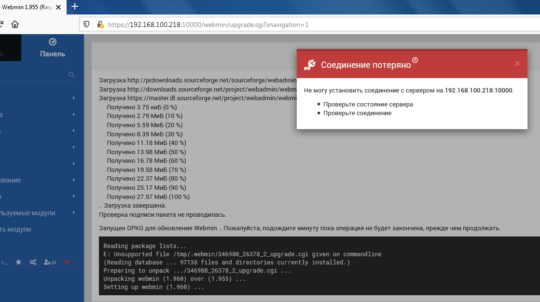Log out using the red exit icon

point(67,263)
